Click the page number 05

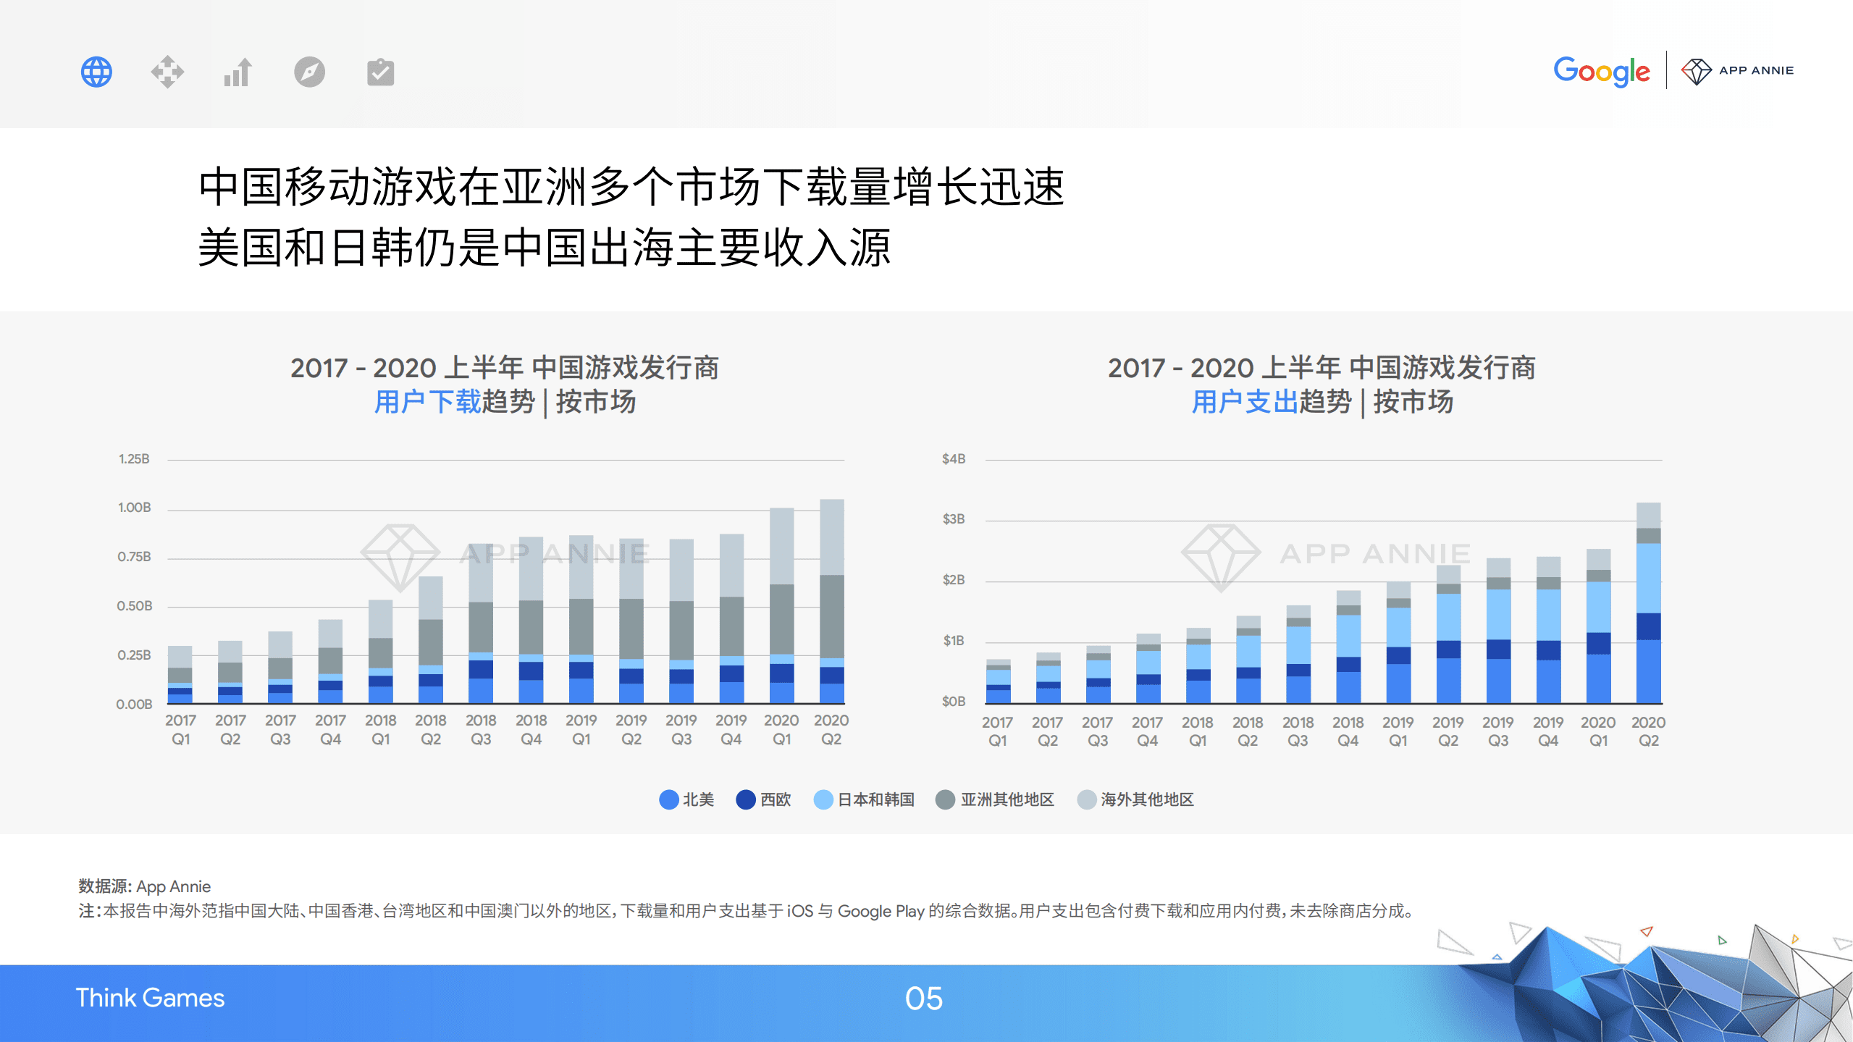coord(926,998)
